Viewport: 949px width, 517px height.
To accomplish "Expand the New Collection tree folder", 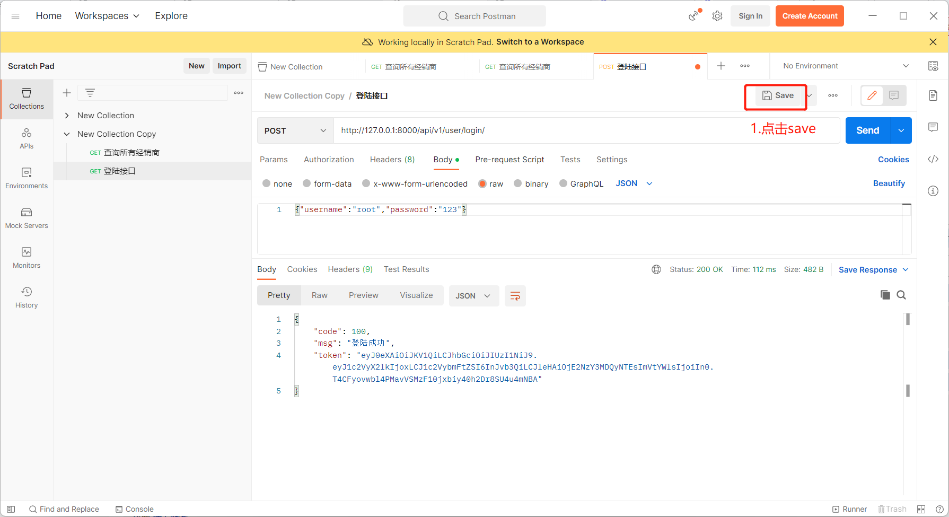I will click(67, 116).
